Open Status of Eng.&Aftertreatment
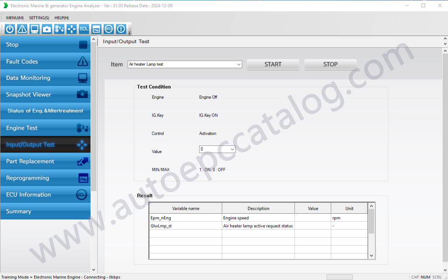 click(x=45, y=111)
